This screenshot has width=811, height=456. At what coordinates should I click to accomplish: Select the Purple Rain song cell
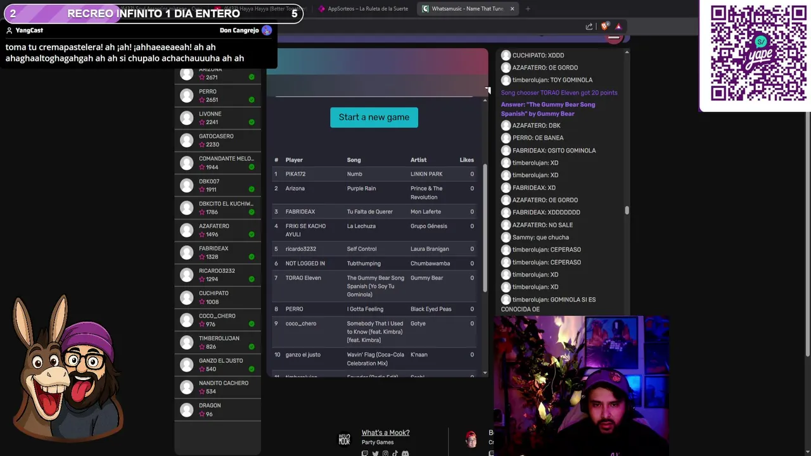pos(361,189)
